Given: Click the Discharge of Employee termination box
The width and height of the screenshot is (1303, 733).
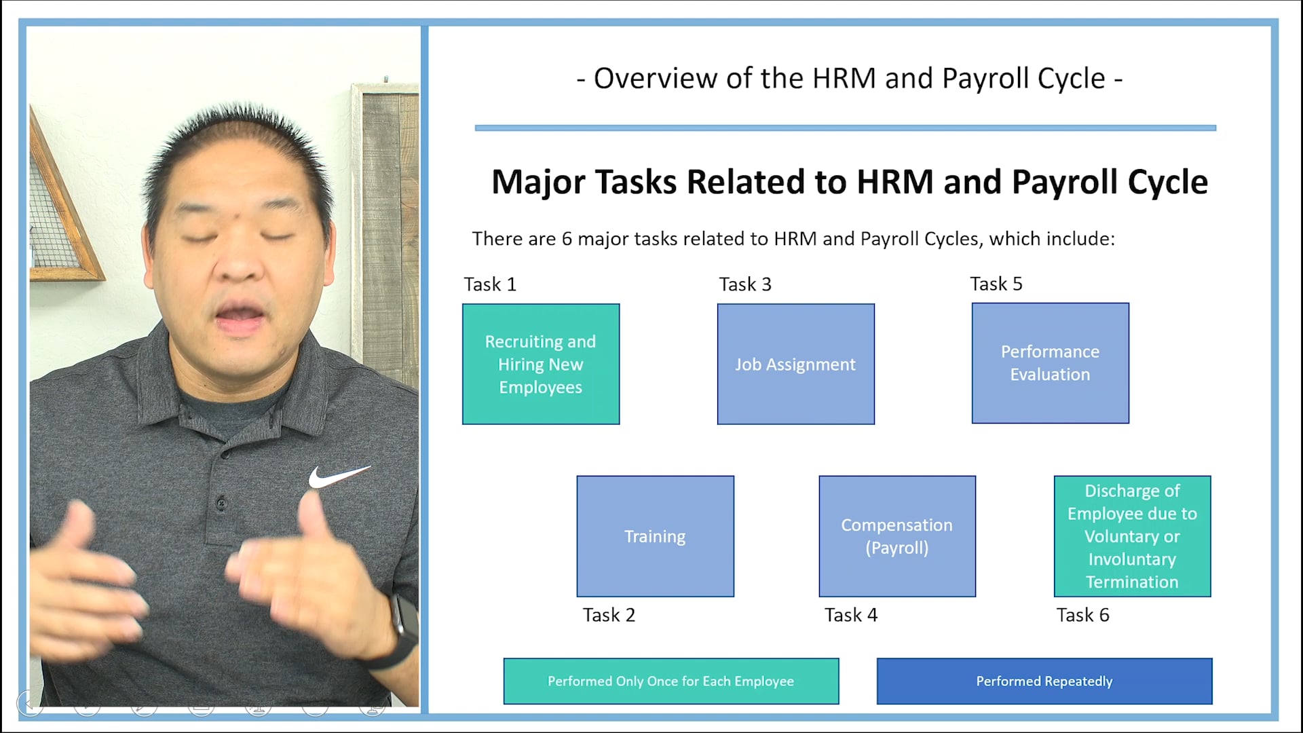Looking at the screenshot, I should [1132, 536].
